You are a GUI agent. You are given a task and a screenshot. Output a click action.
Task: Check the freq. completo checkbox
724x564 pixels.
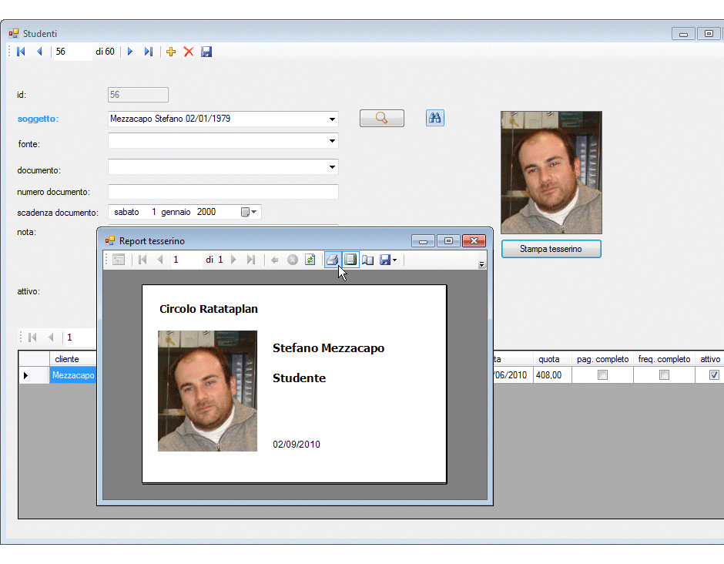coord(664,375)
